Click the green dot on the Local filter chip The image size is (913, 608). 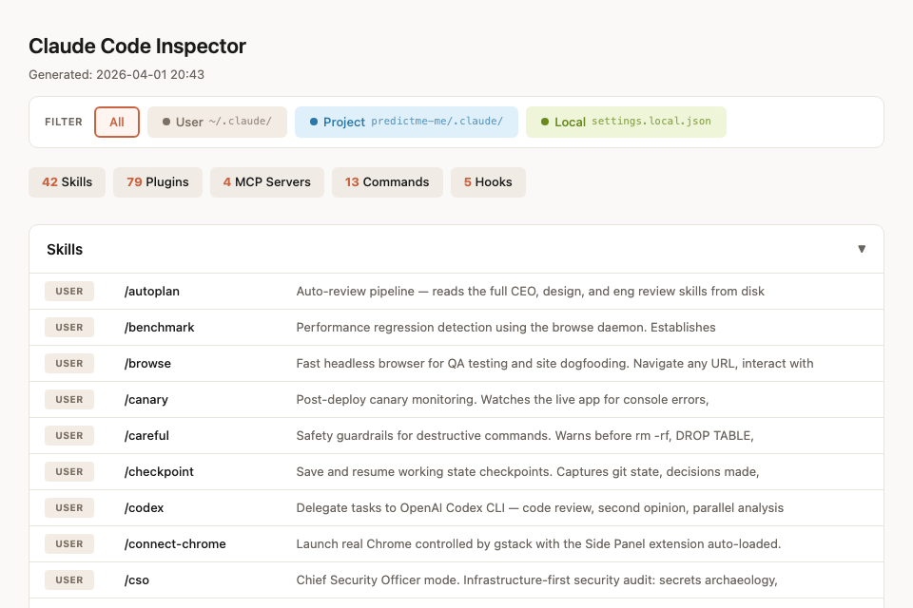pyautogui.click(x=544, y=122)
